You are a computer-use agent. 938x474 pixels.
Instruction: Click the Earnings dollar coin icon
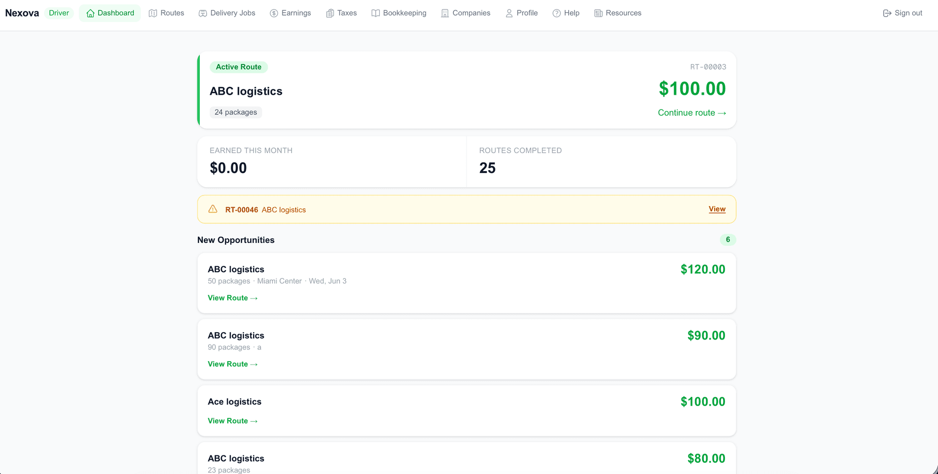tap(274, 13)
